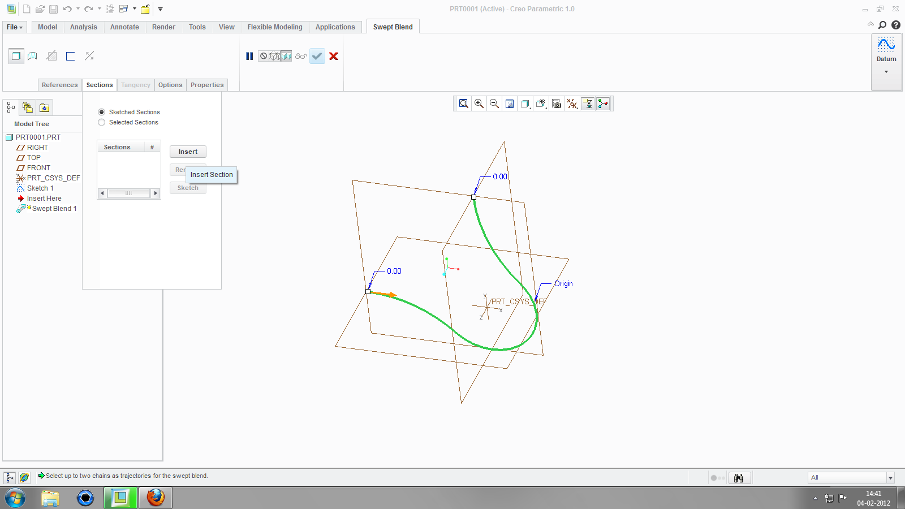Expand the Windows list dropdown arrow
The width and height of the screenshot is (905, 509).
click(135, 9)
